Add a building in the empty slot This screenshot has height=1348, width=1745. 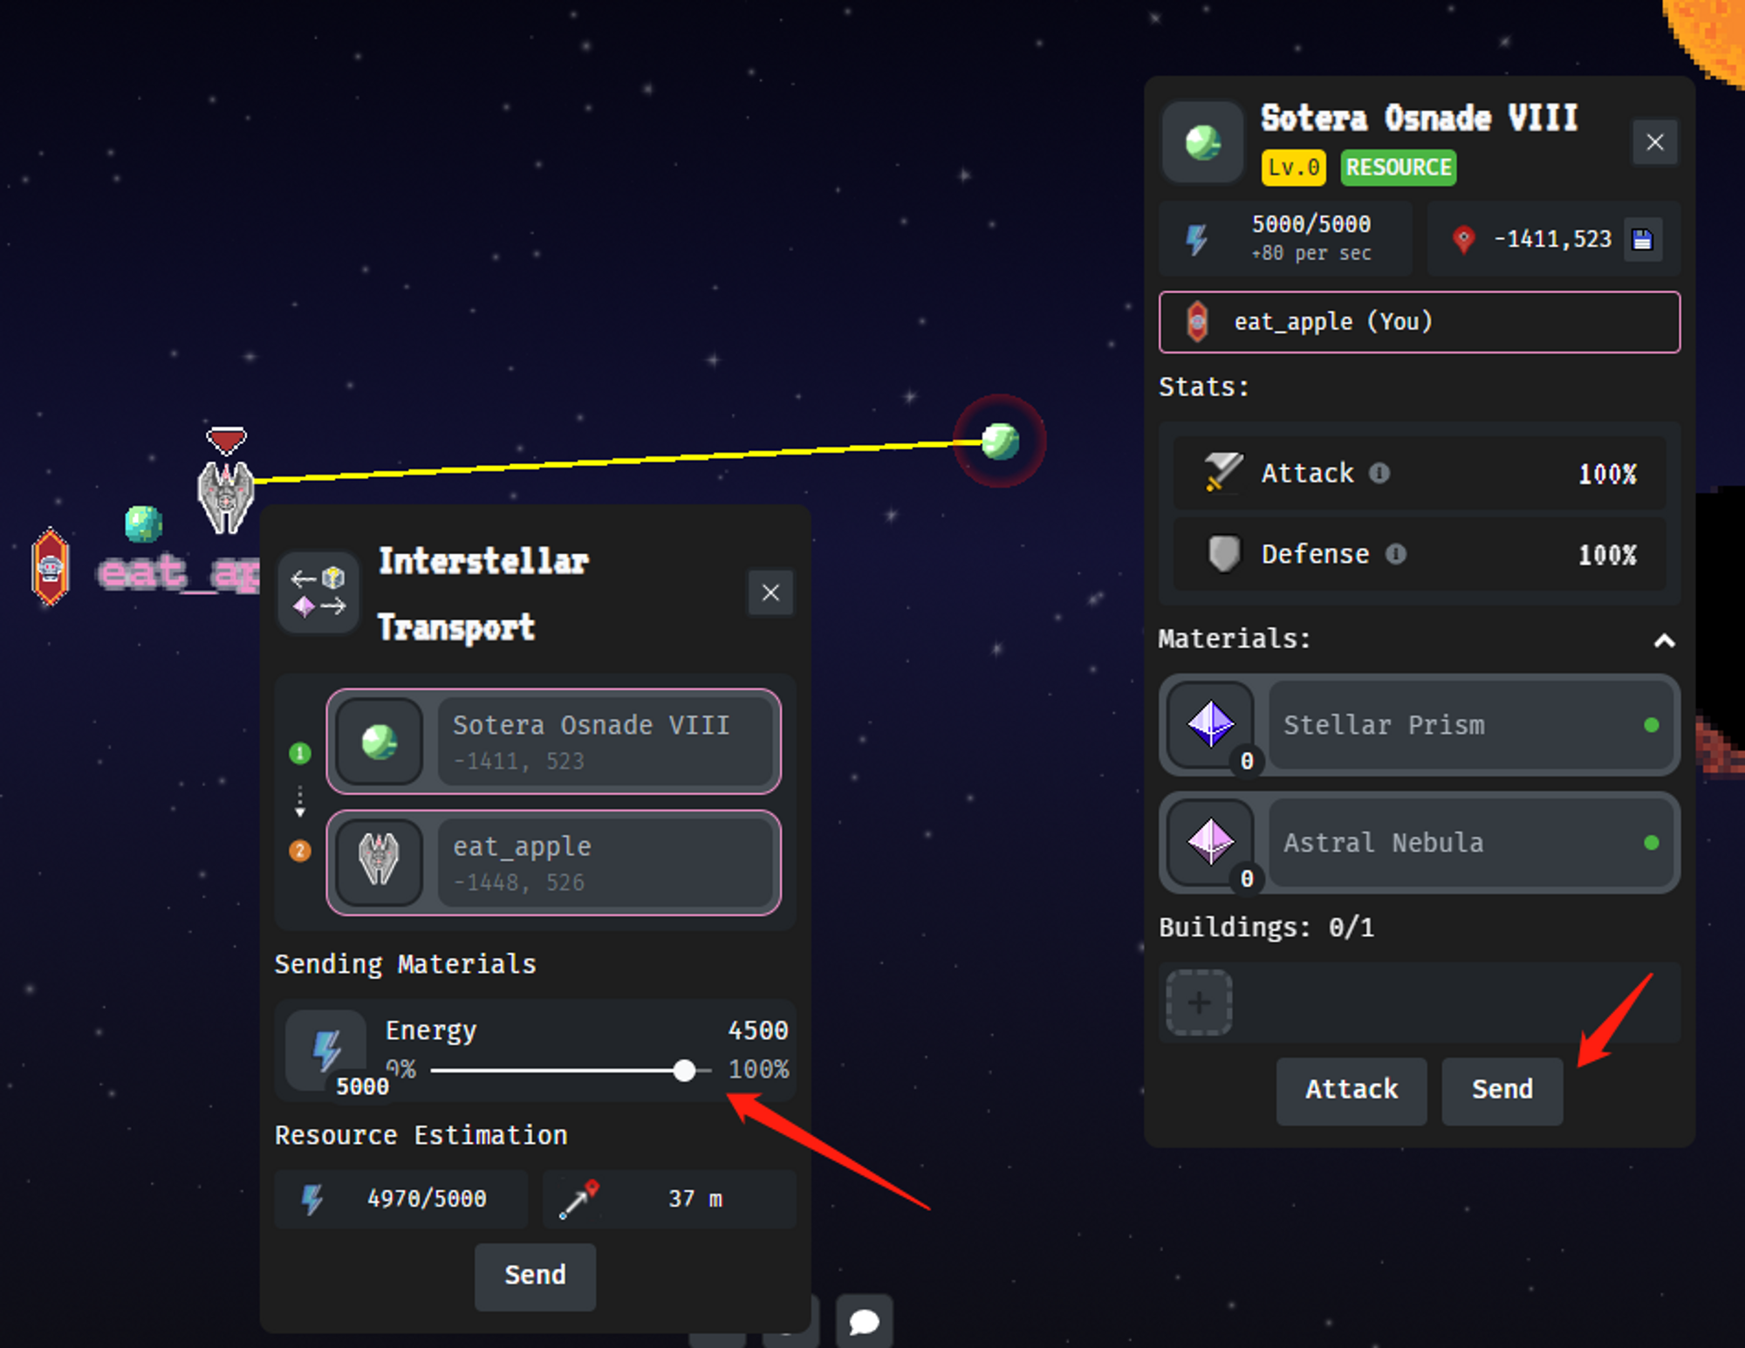tap(1199, 1002)
